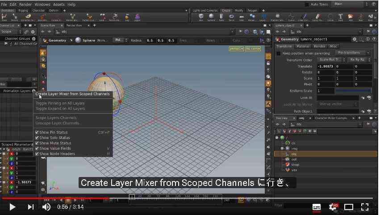Enter YouTube fullscreen mode
Image resolution: width=380 pixels, height=215 pixels.
[365, 207]
